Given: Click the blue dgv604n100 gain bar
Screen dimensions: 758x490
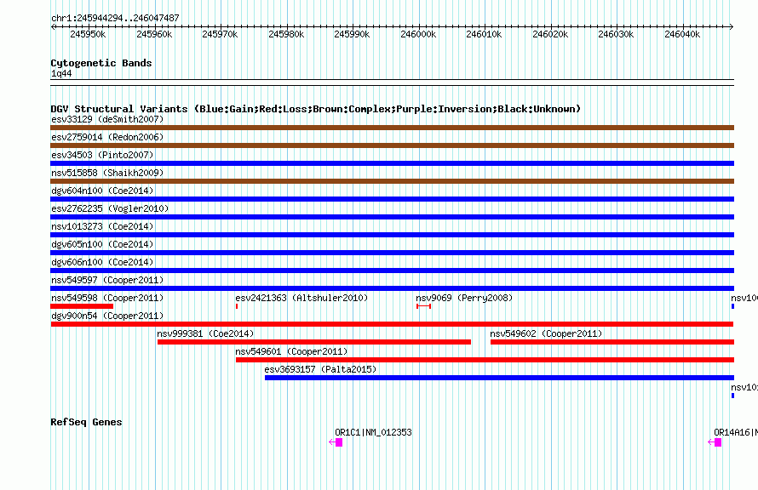Looking at the screenshot, I should coord(392,199).
